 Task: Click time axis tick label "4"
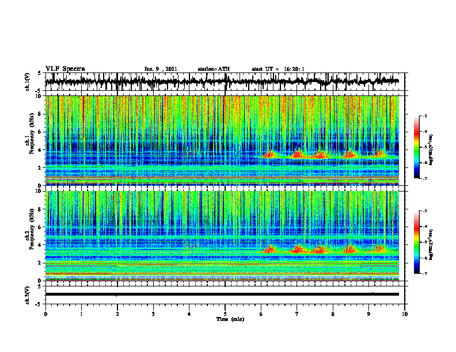pyautogui.click(x=189, y=314)
